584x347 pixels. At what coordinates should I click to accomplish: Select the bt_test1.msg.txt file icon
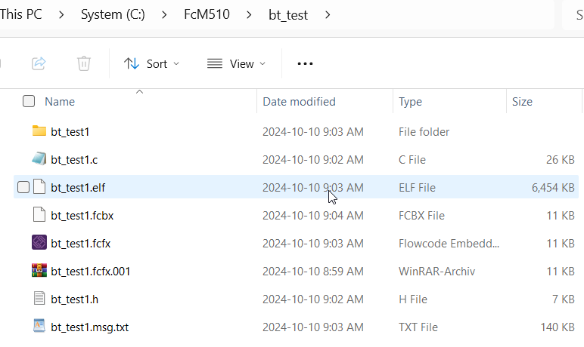[x=39, y=327]
